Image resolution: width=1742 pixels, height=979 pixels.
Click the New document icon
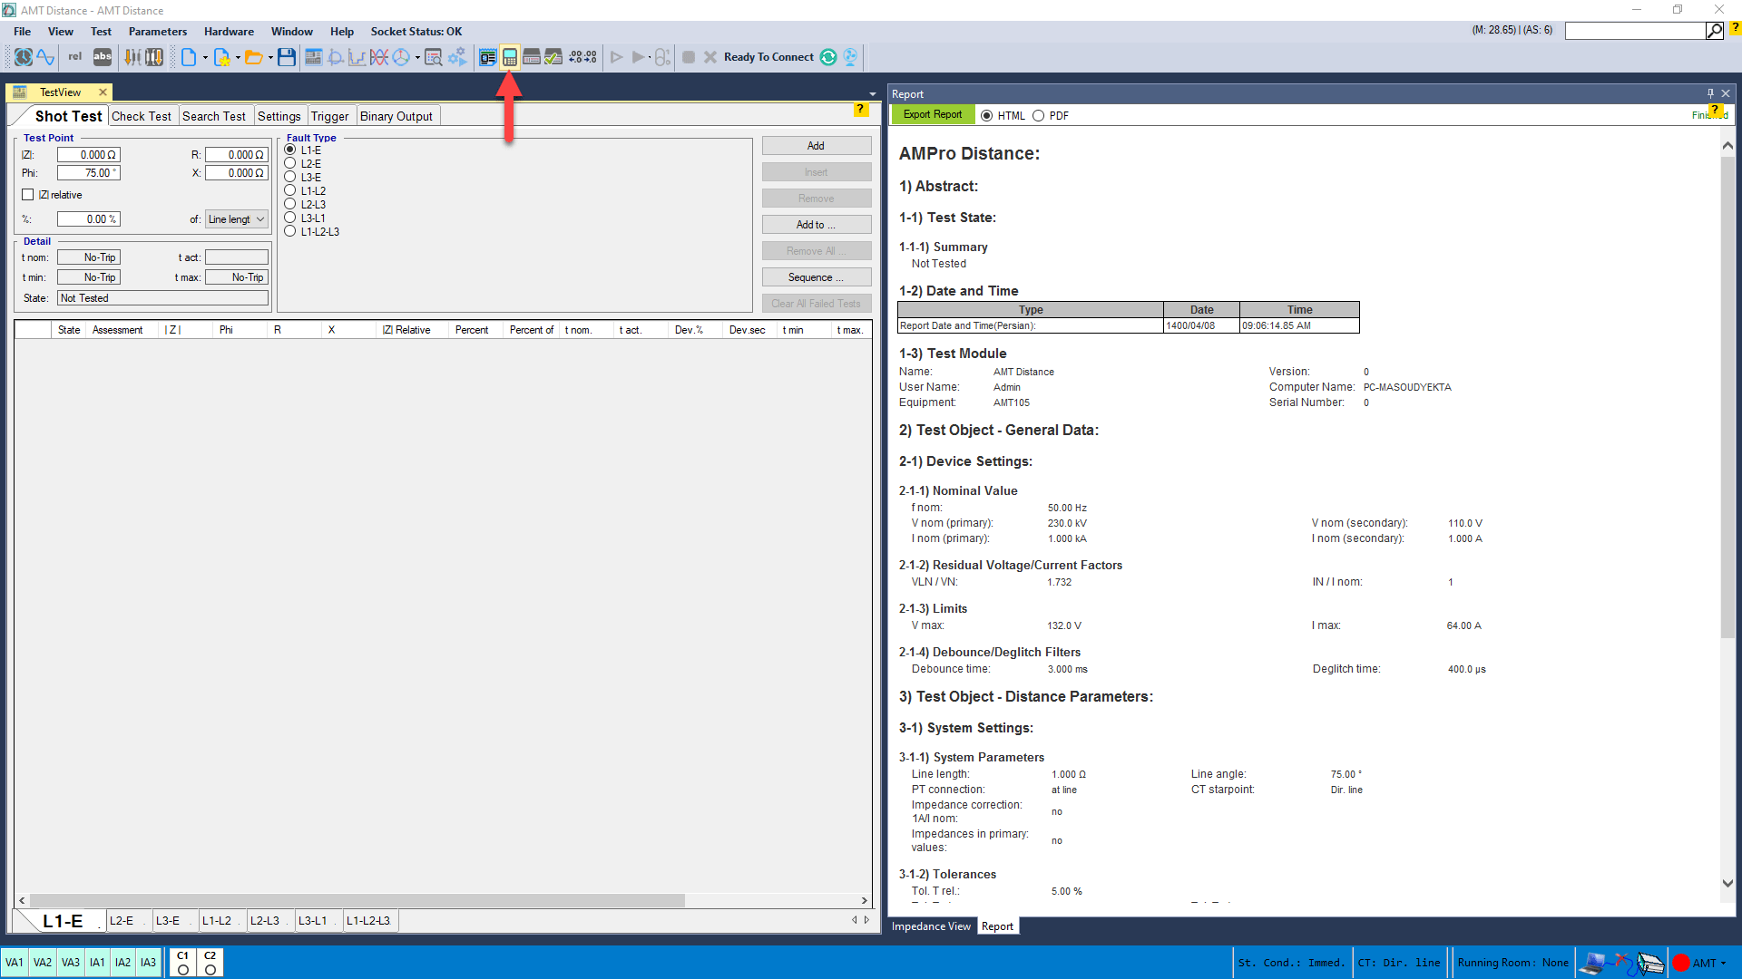click(x=189, y=57)
